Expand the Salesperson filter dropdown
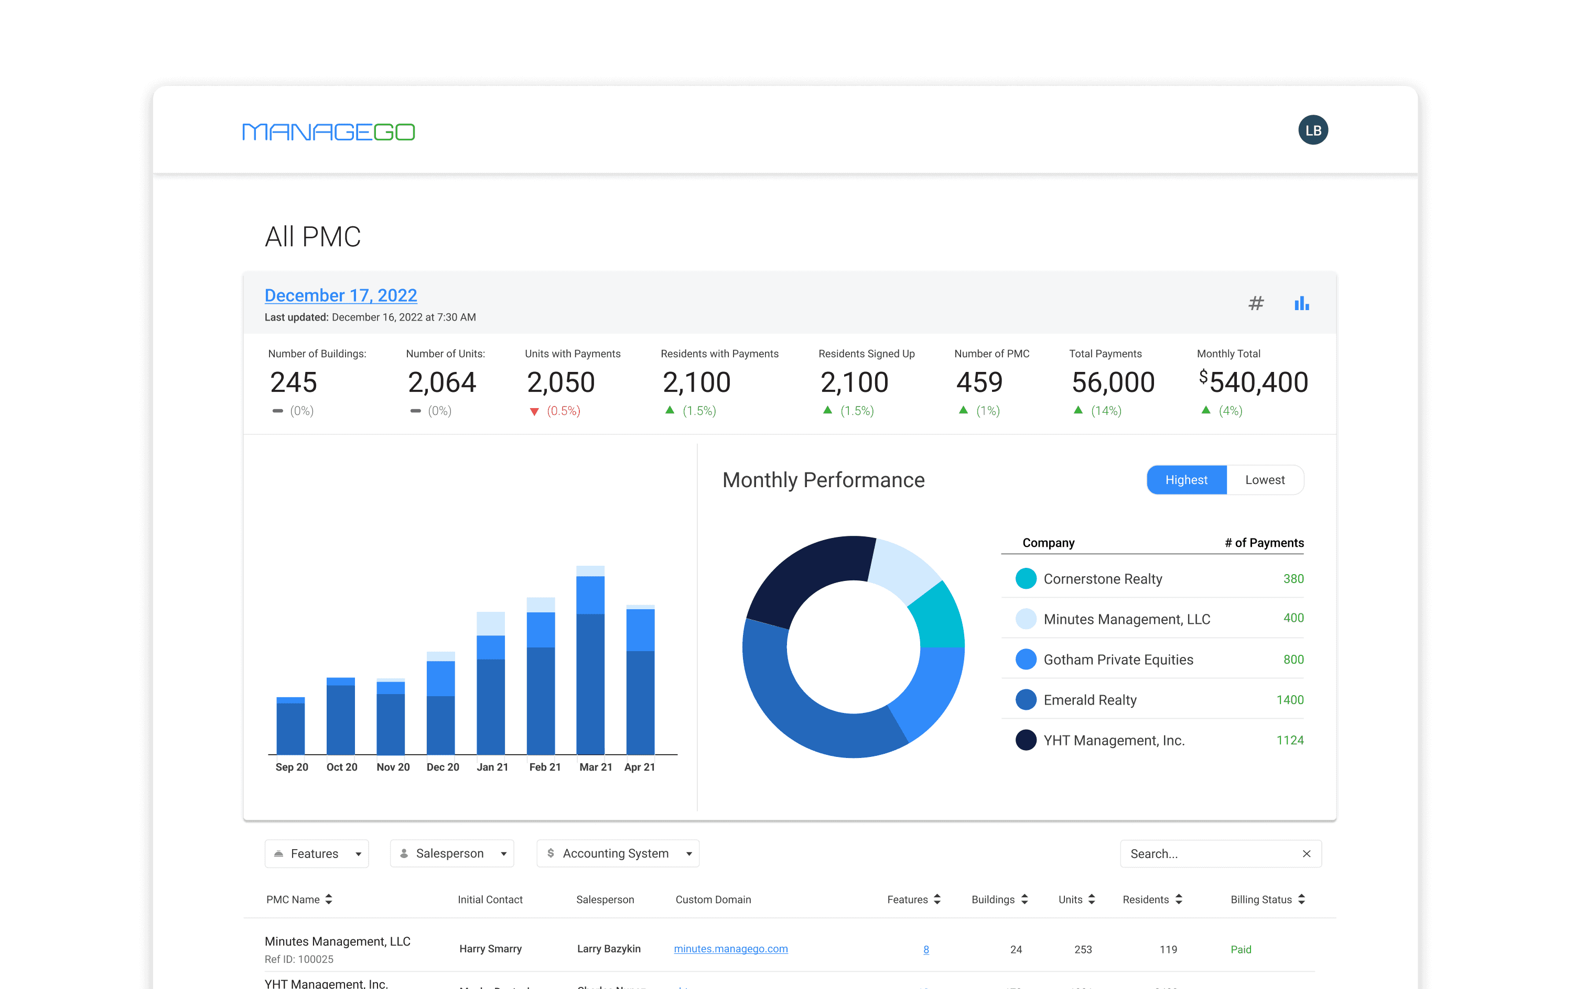Screen dimensions: 1574x989 pyautogui.click(x=451, y=854)
